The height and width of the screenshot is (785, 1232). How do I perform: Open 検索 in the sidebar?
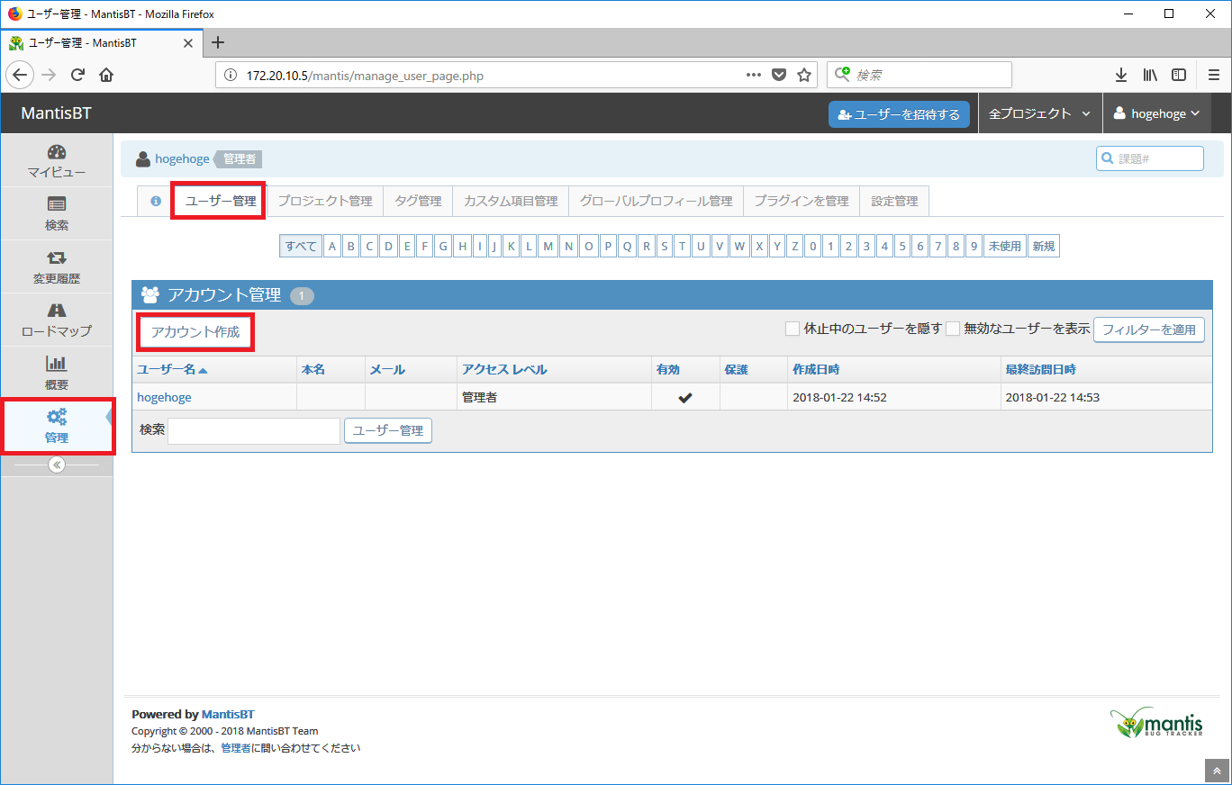point(57,214)
